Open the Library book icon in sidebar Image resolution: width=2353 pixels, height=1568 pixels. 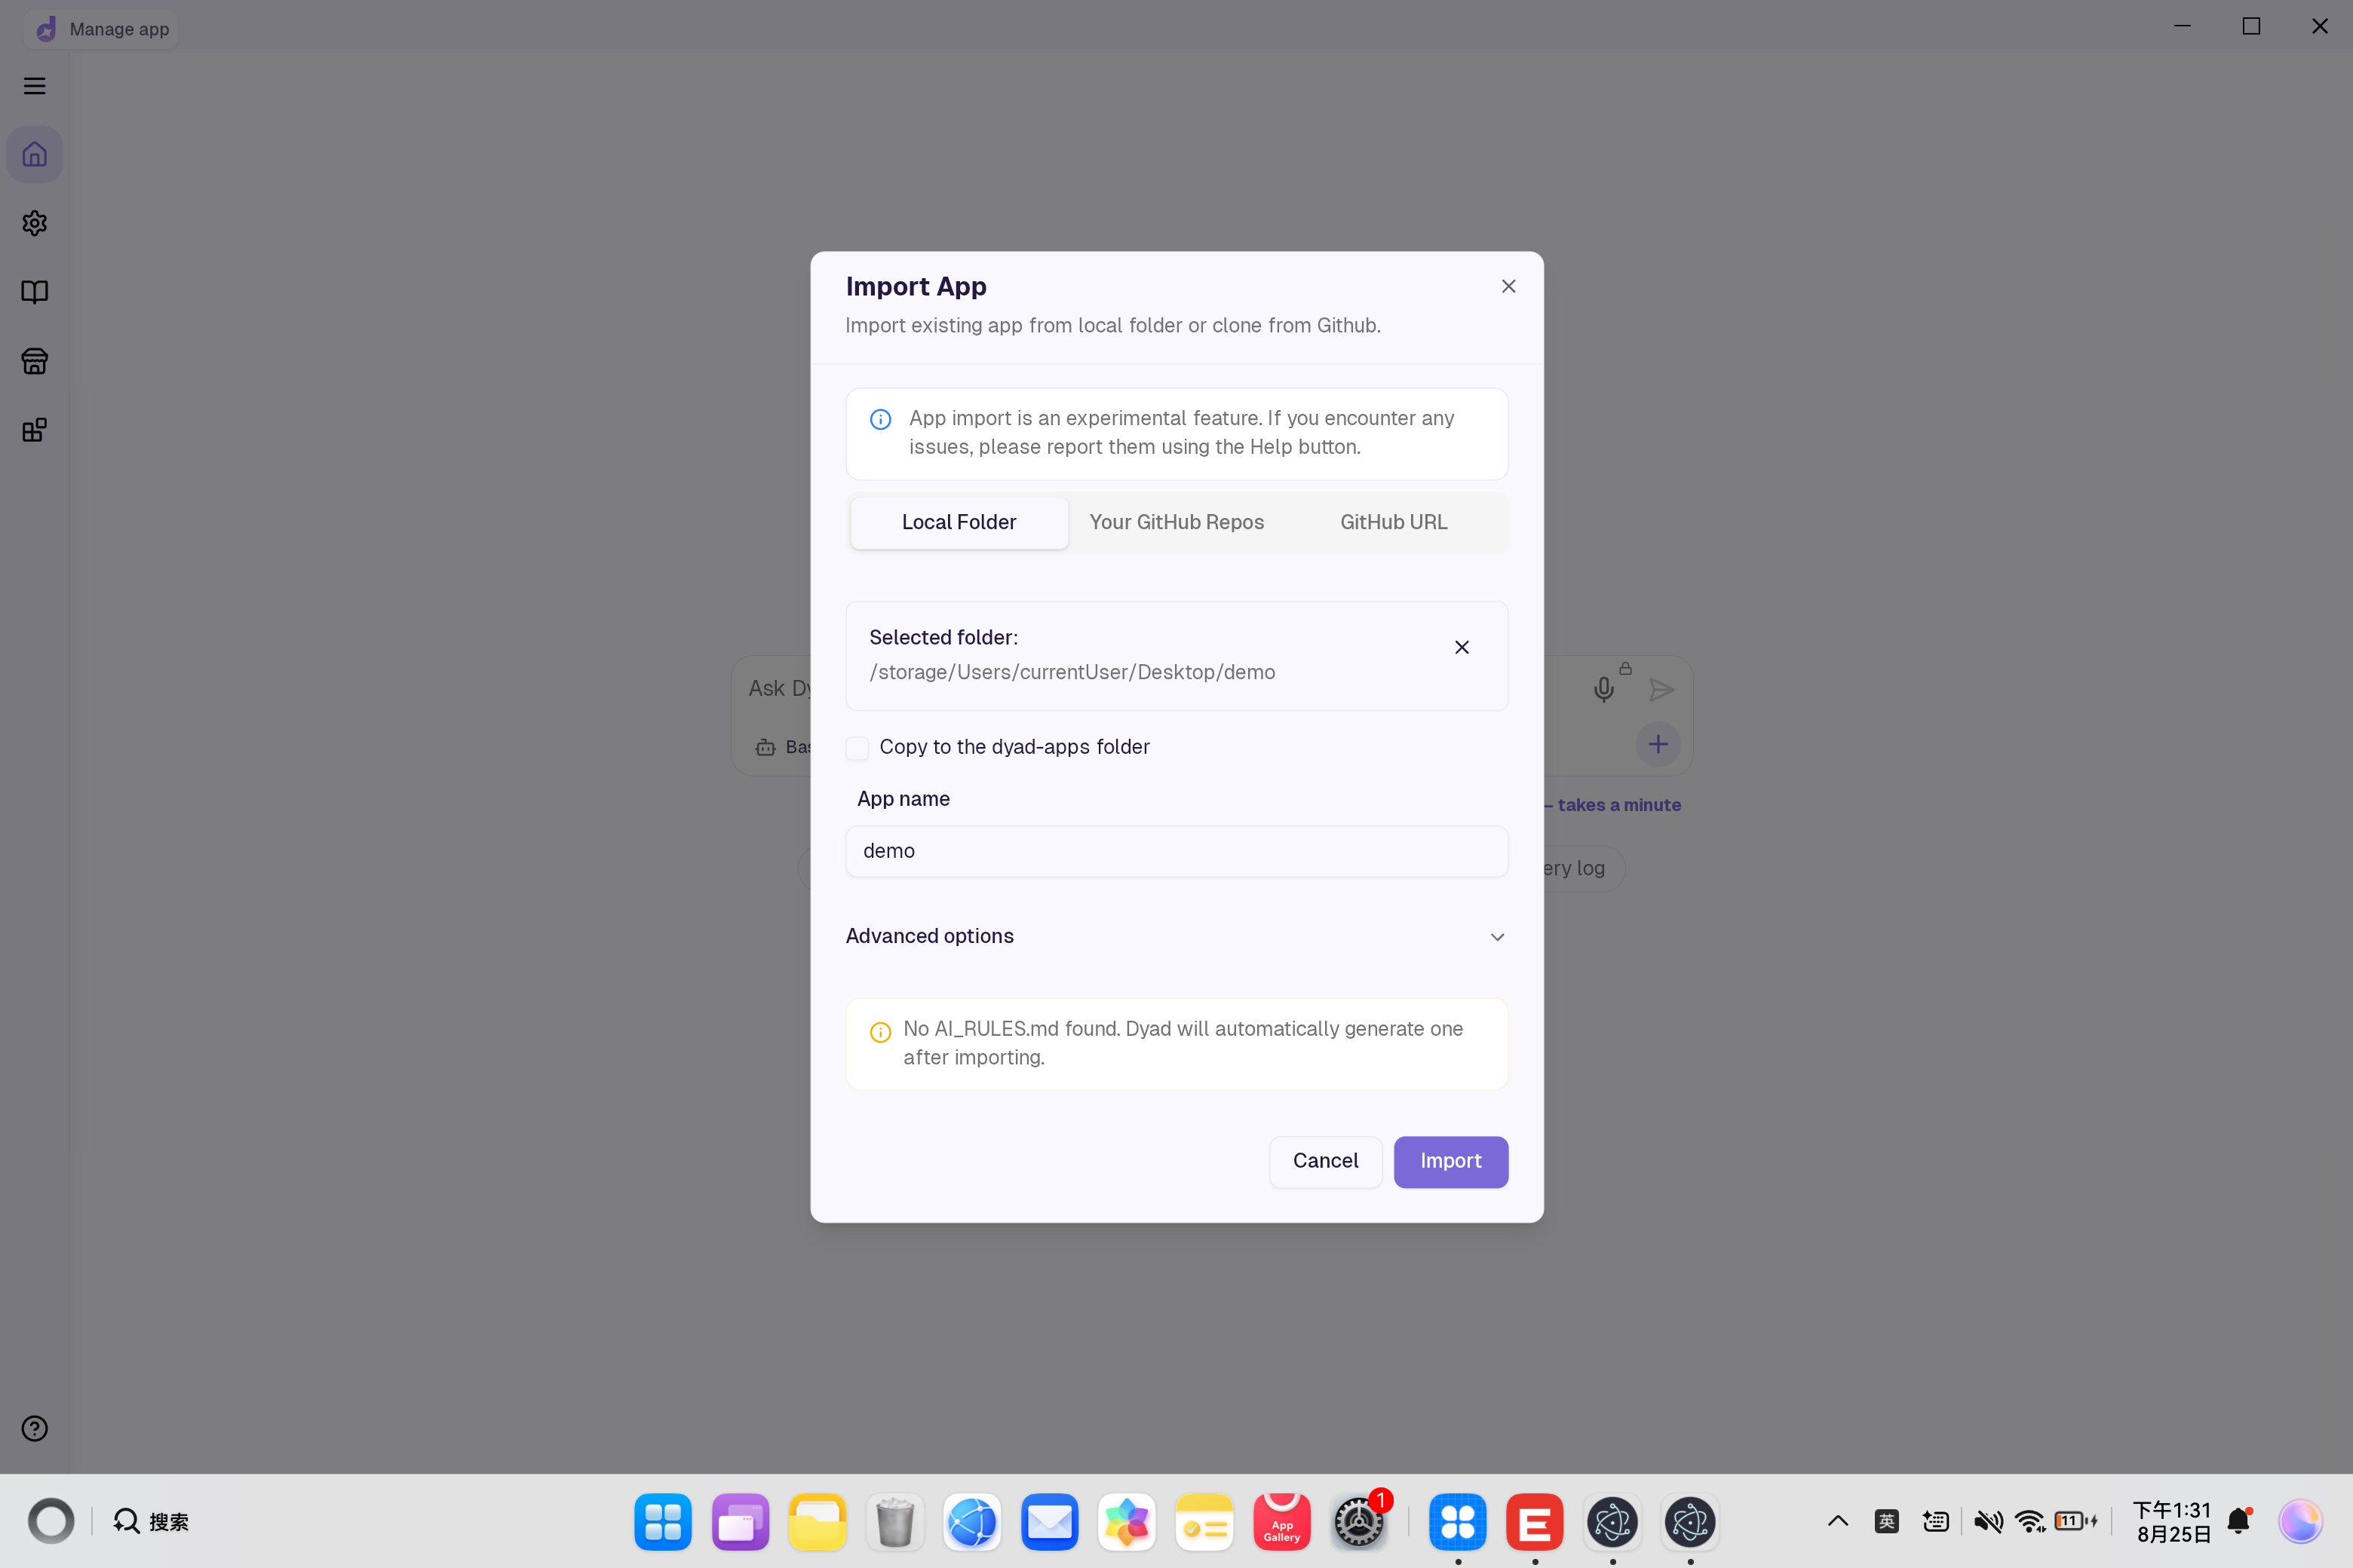coord(35,292)
